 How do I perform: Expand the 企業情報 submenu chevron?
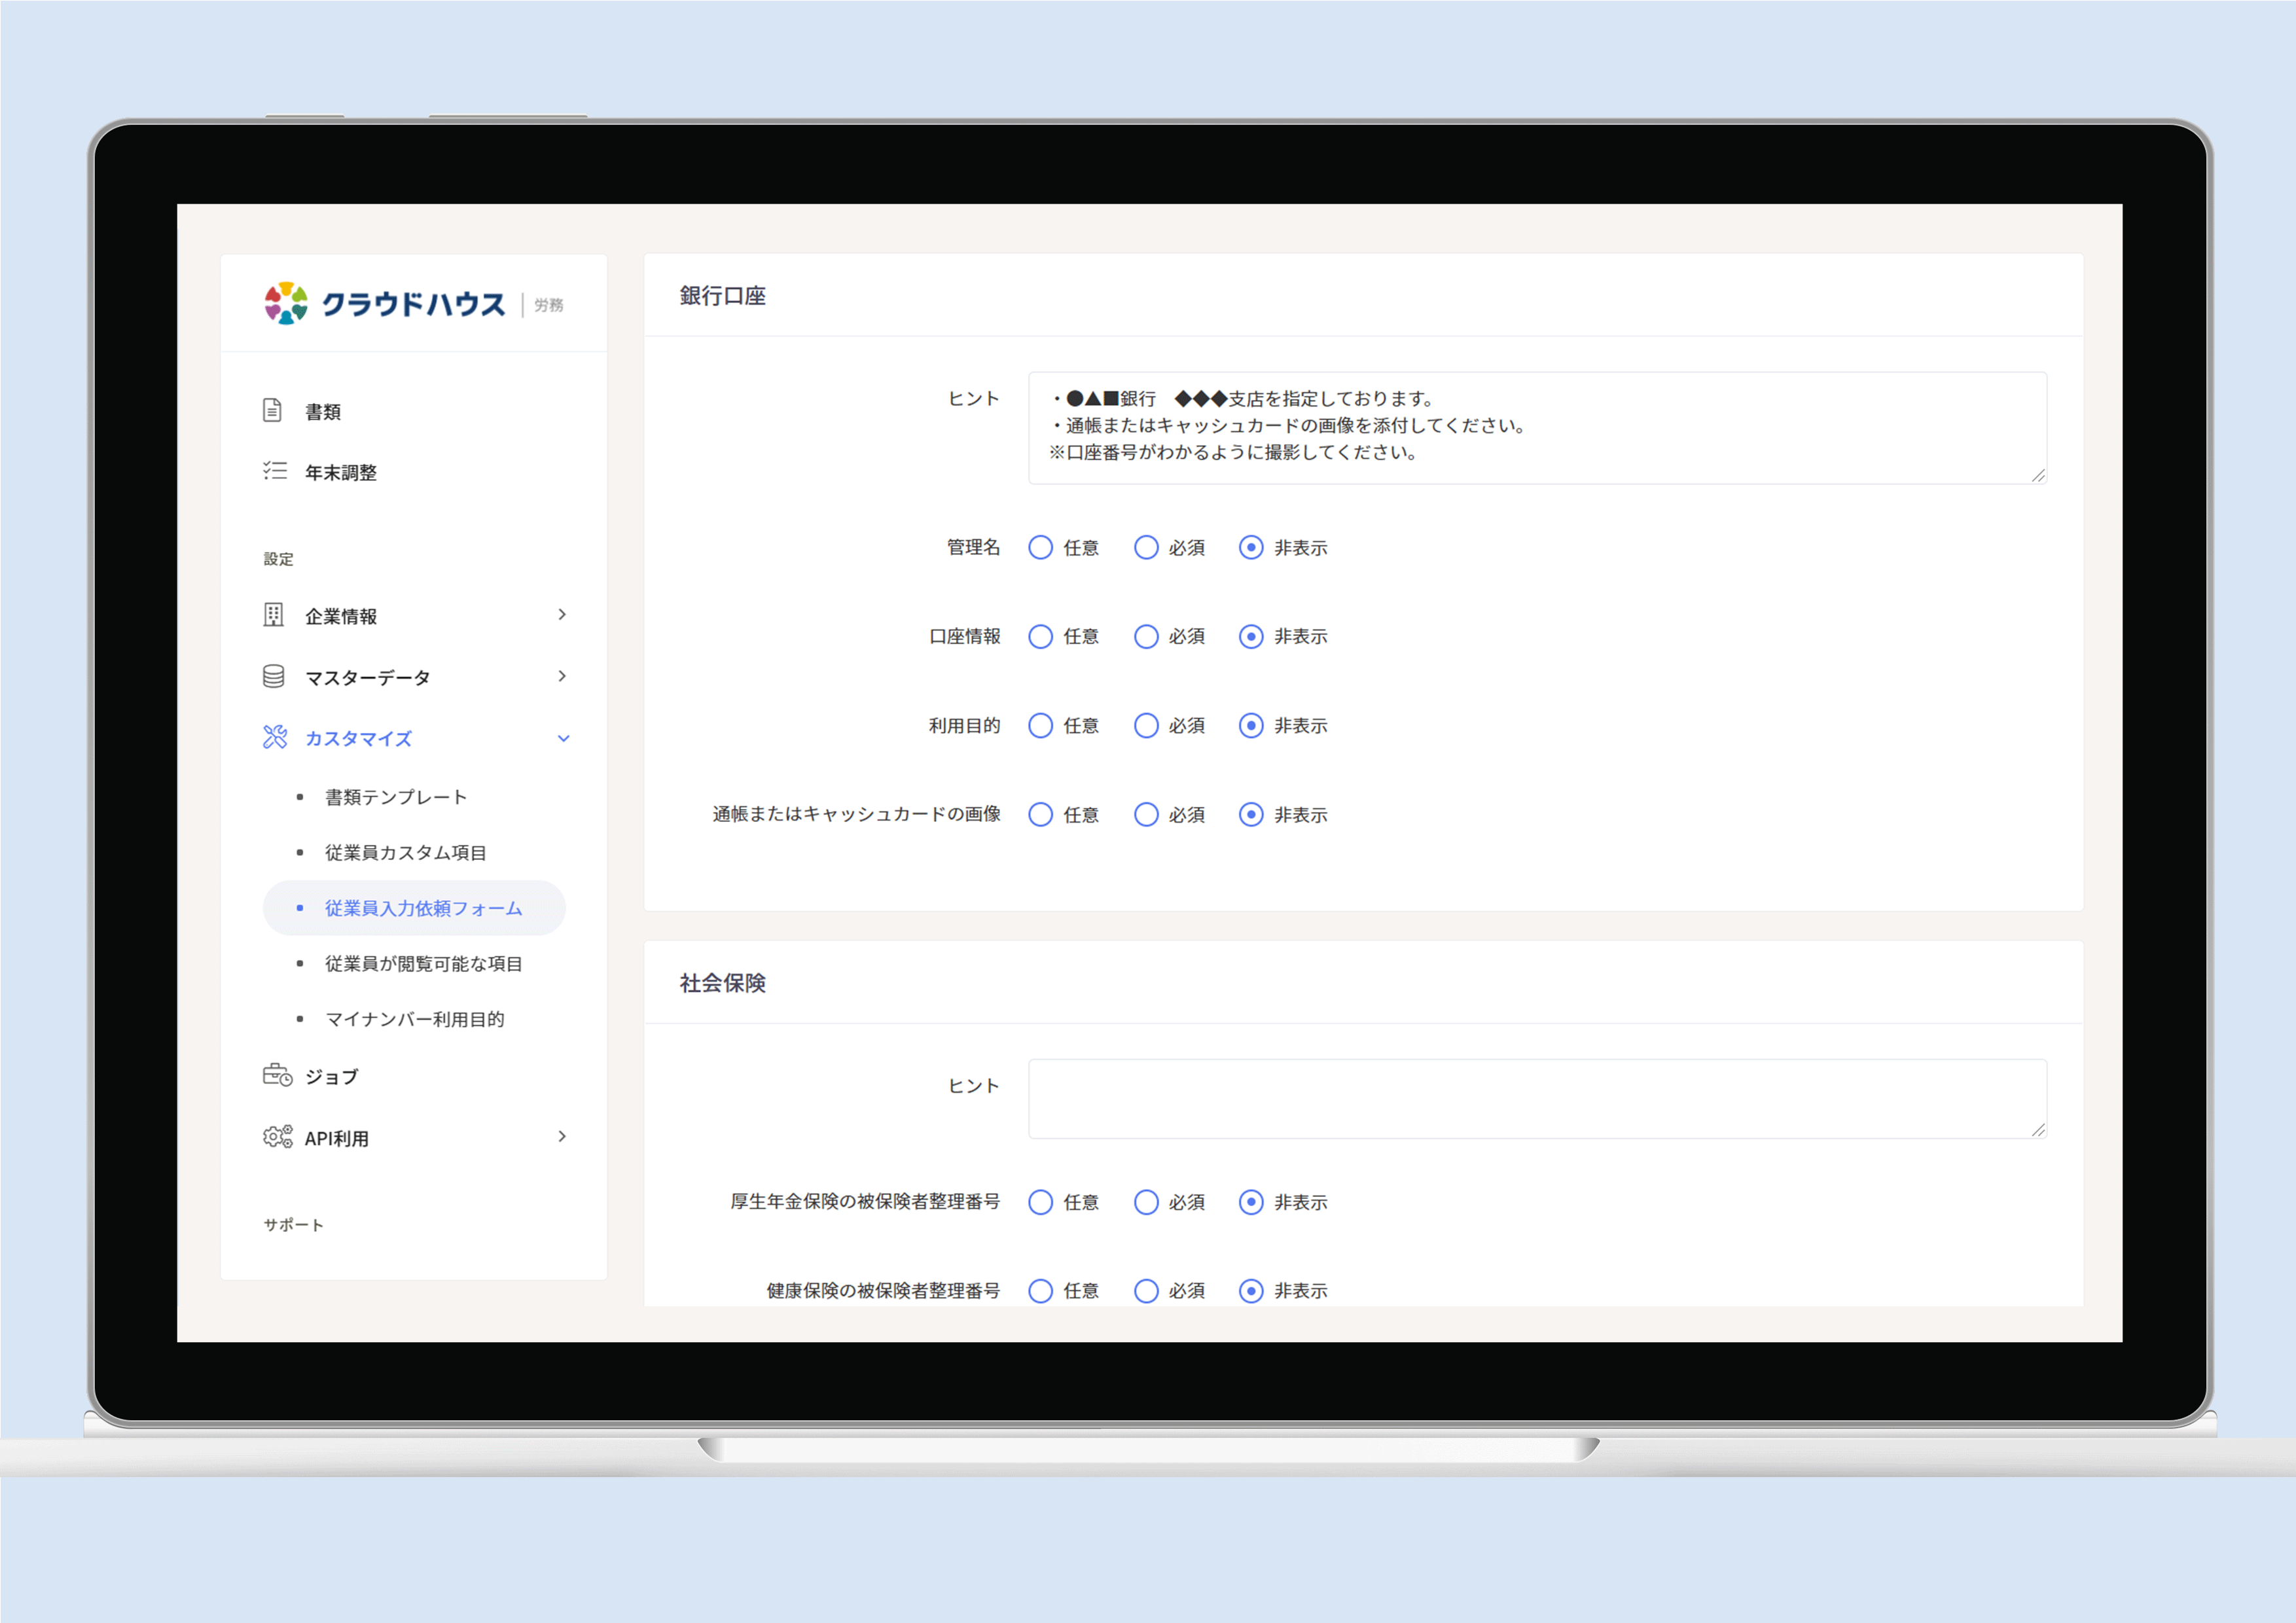(x=562, y=615)
